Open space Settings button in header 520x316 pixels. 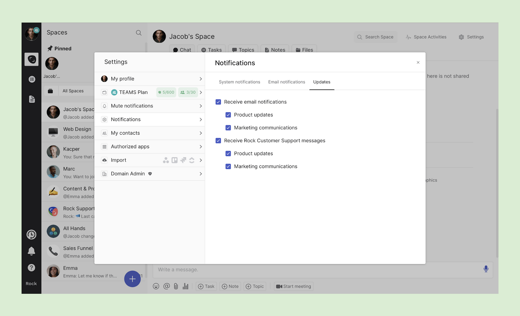pyautogui.click(x=471, y=37)
